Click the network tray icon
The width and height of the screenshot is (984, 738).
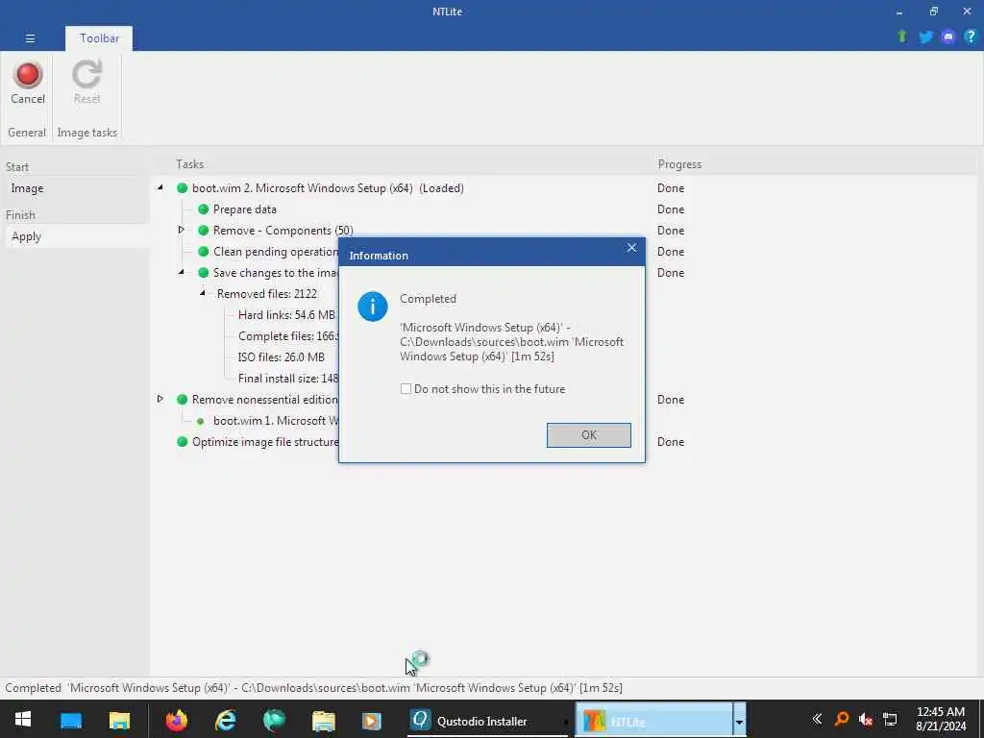coord(890,720)
